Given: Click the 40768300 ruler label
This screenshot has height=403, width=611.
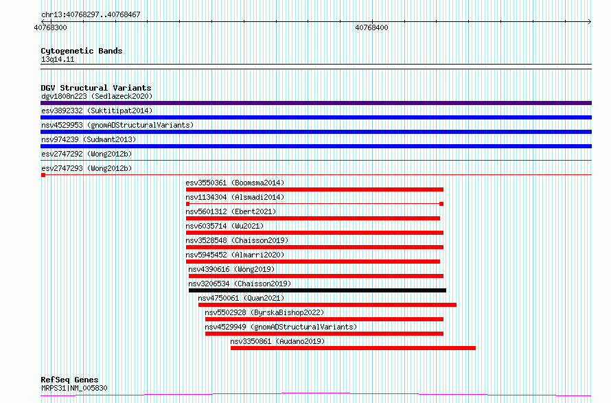Looking at the screenshot, I should 50,27.
